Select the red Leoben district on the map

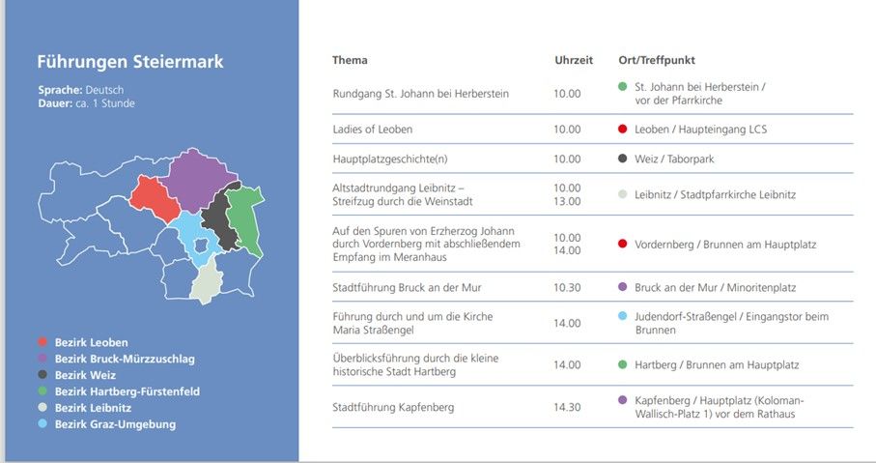click(155, 200)
